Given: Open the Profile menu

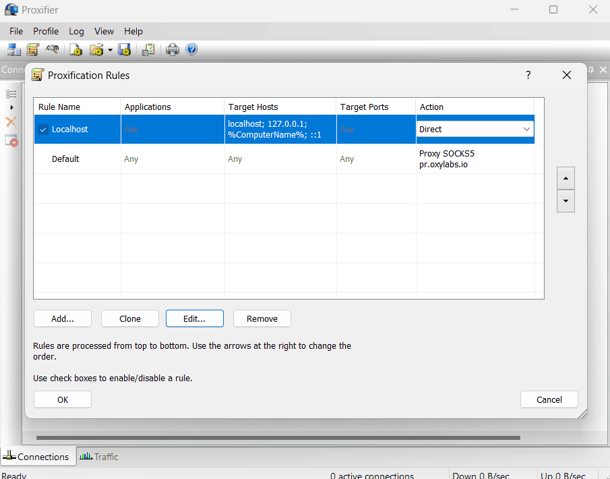Looking at the screenshot, I should pyautogui.click(x=46, y=31).
